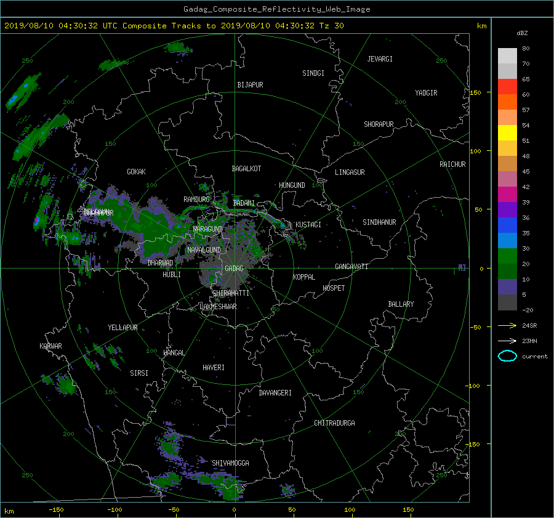
Task: Click the white 23MN track arrow in legend
Action: 507,341
